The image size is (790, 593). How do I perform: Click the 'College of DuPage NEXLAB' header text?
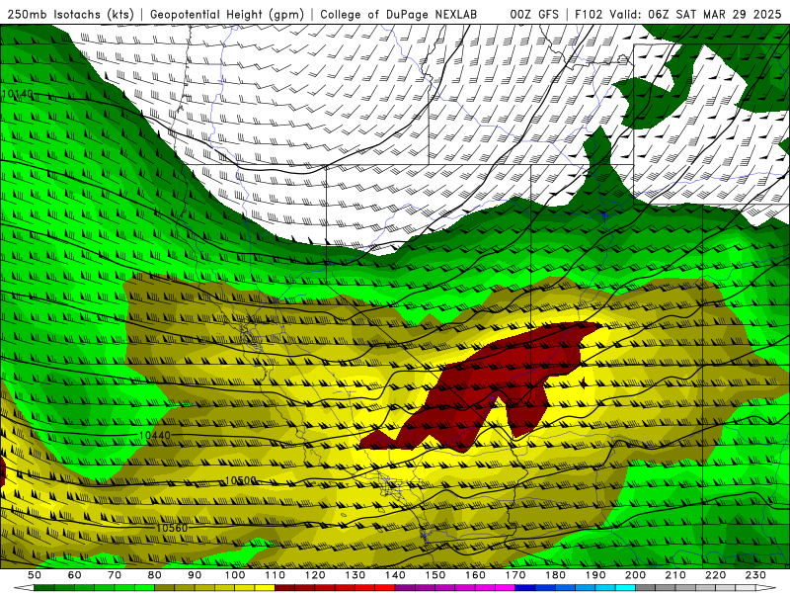[398, 15]
